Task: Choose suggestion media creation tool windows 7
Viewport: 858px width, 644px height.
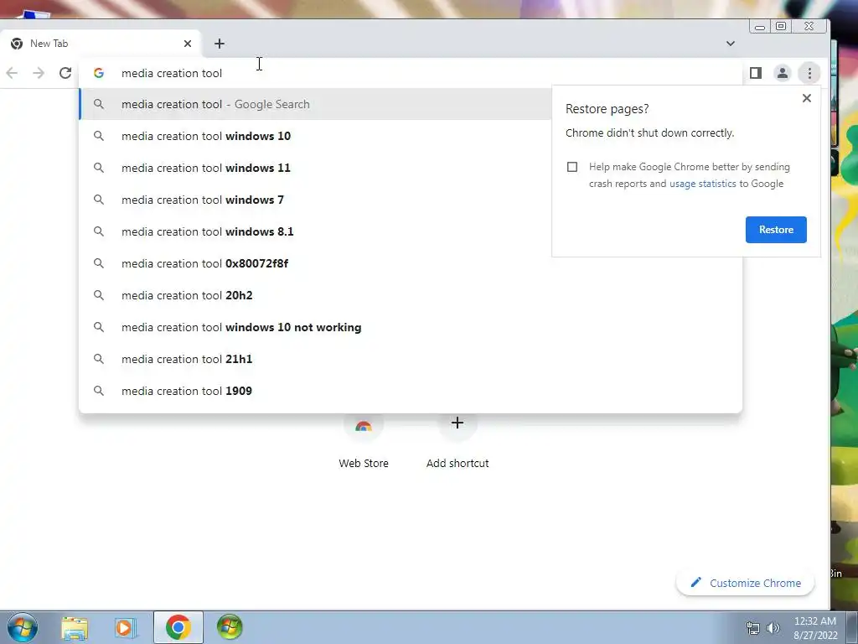Action: coord(315,200)
